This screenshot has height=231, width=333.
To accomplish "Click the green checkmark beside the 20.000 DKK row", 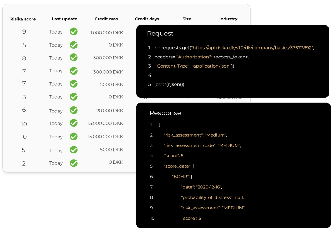I will coord(74,111).
